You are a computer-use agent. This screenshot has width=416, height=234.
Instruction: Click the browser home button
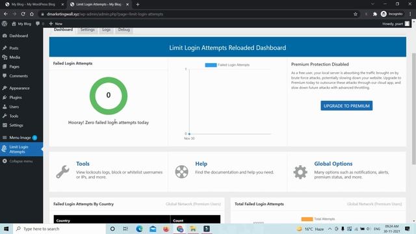pyautogui.click(x=32, y=14)
